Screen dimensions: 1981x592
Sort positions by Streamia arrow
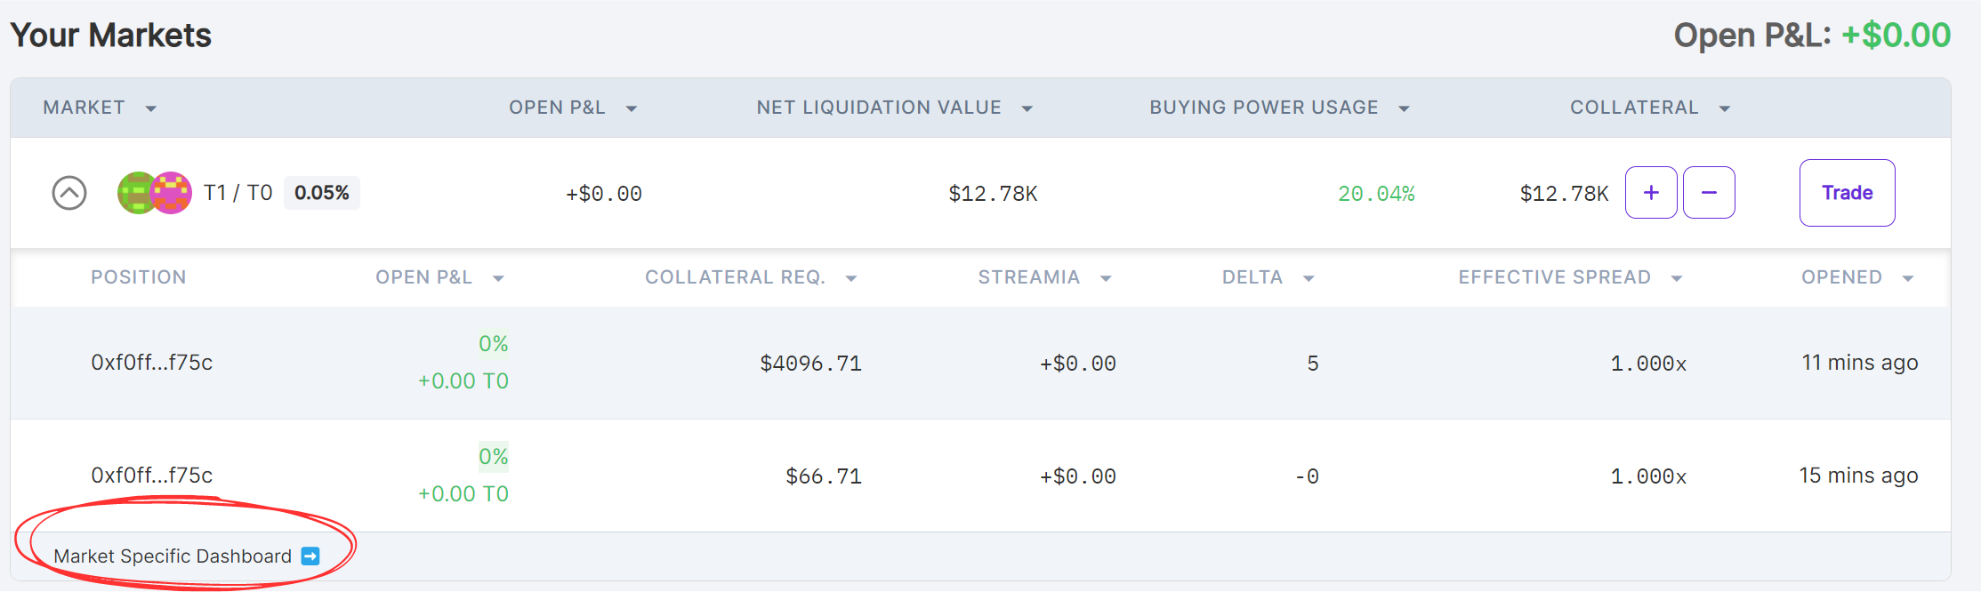tap(1106, 278)
